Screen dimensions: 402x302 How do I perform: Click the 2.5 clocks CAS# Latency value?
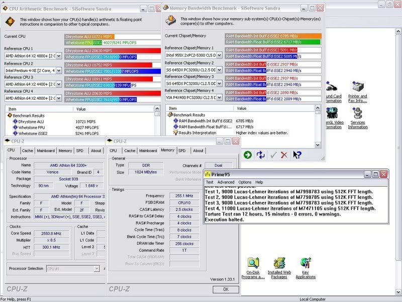(x=184, y=209)
